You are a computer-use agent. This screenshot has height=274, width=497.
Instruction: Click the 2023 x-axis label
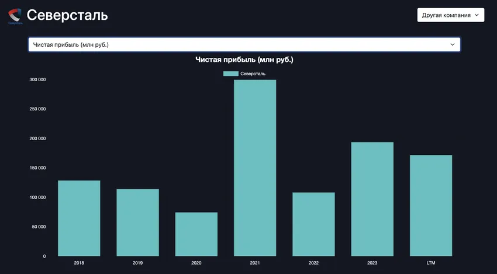coord(372,263)
